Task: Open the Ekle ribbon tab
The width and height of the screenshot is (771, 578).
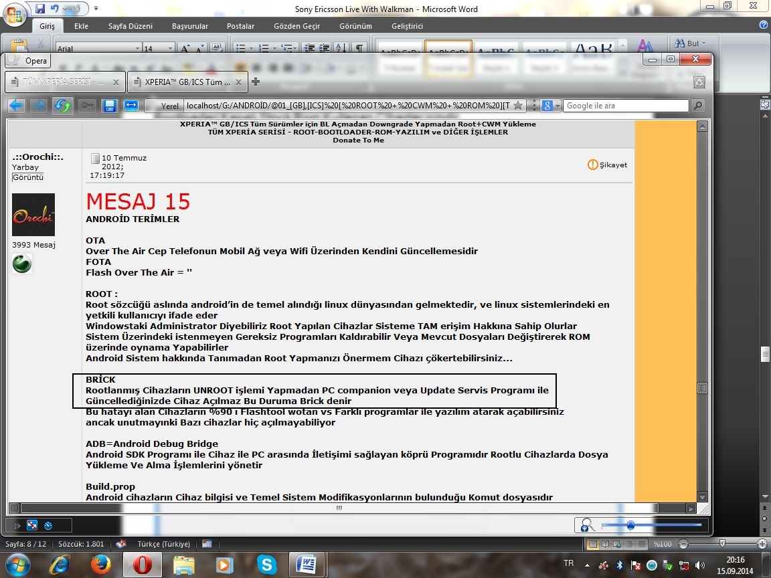Action: 81,26
